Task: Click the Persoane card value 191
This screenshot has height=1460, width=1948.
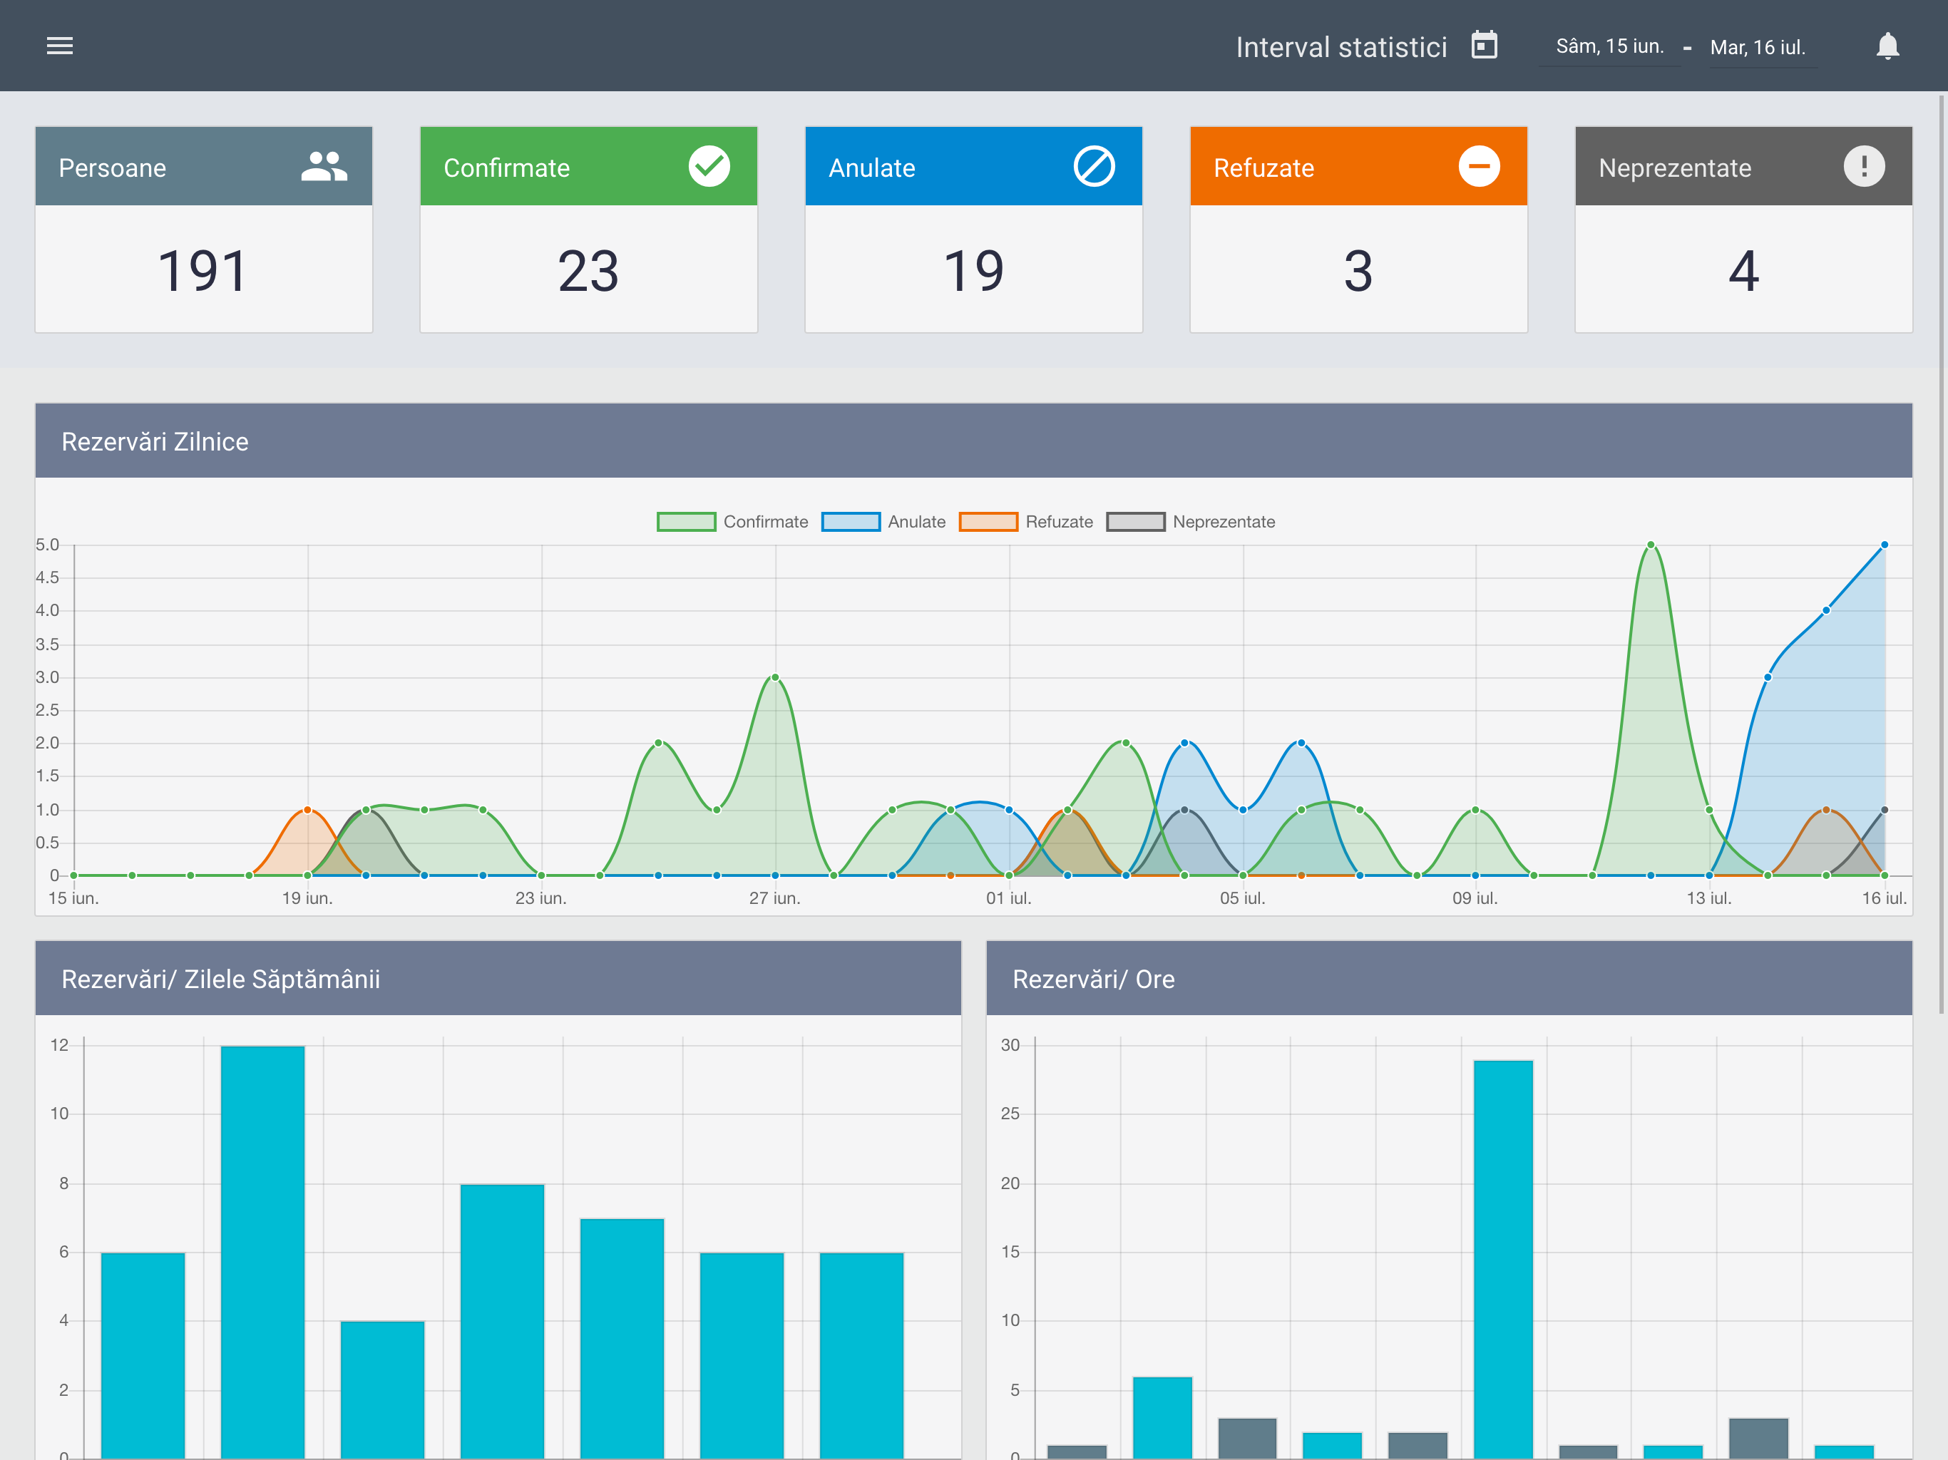Action: point(203,270)
